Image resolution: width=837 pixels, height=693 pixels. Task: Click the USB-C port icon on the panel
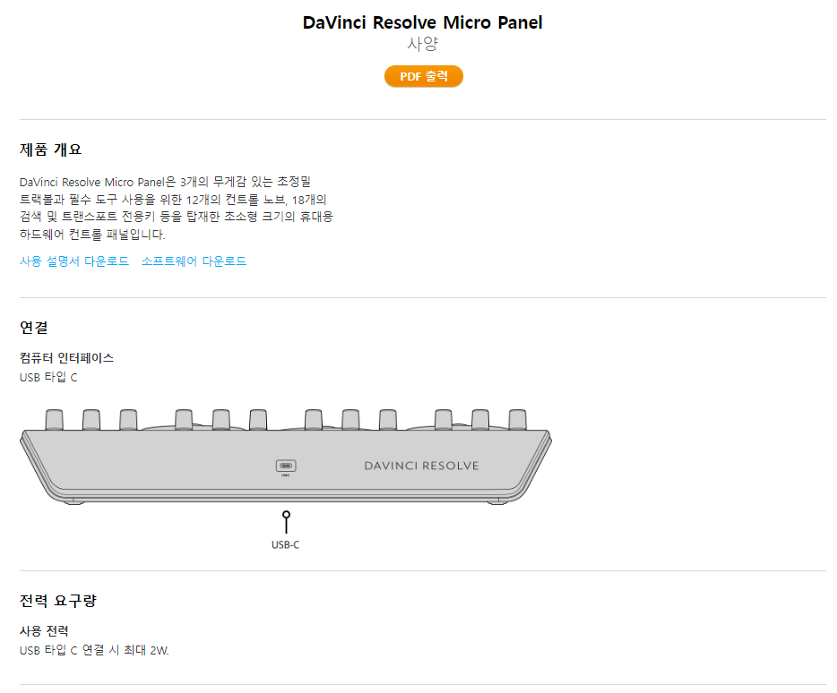tap(286, 466)
